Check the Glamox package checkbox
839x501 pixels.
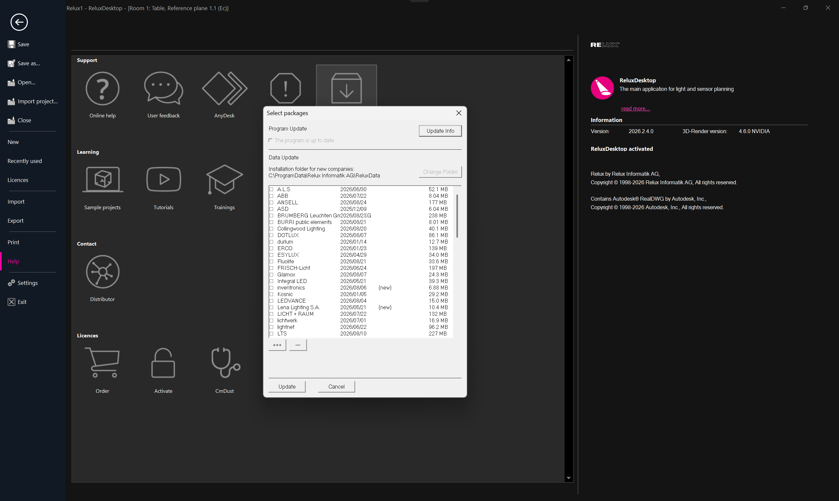coord(271,274)
